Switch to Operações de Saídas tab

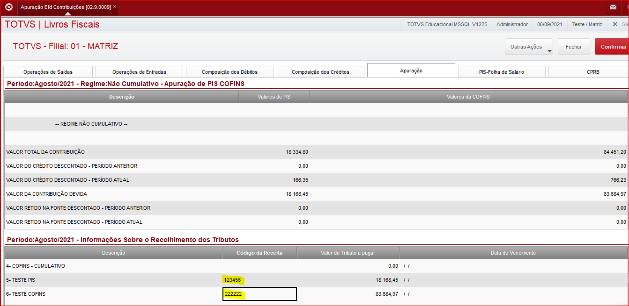coord(48,72)
